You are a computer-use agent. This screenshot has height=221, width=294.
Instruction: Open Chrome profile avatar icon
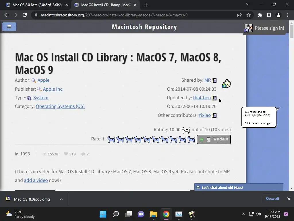[278, 15]
